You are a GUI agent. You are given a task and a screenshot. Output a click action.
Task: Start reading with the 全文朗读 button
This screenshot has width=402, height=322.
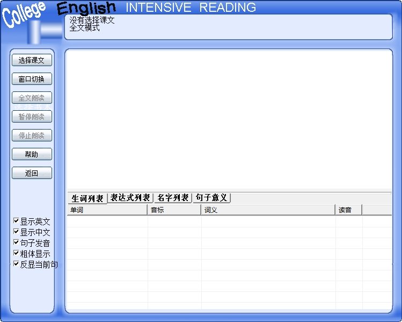tap(32, 98)
